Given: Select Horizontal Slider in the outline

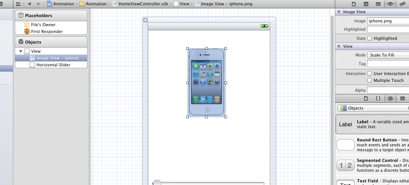Looking at the screenshot, I should pos(51,65).
